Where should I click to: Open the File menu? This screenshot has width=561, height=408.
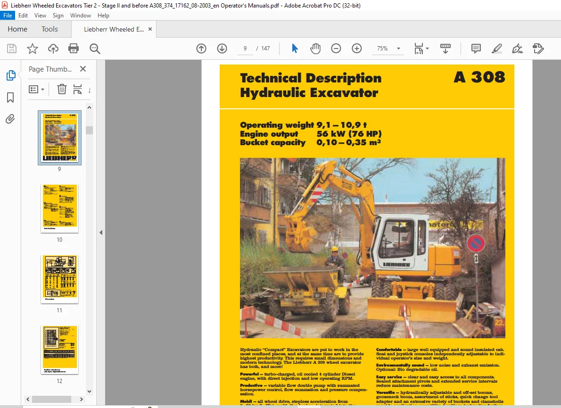pyautogui.click(x=8, y=16)
